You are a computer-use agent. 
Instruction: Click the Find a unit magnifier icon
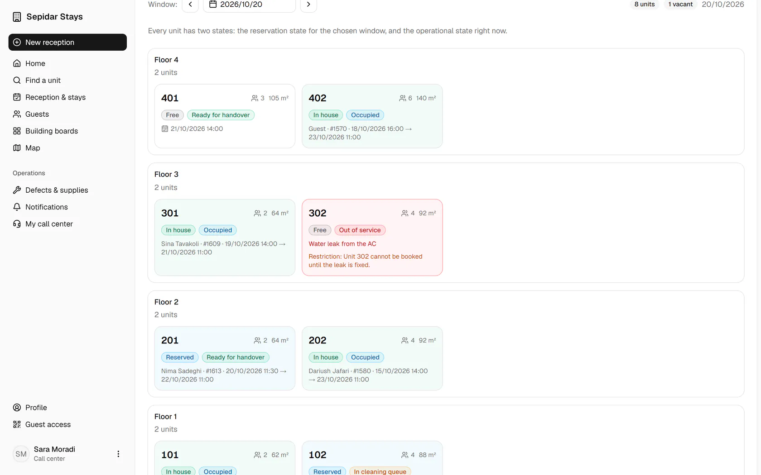click(17, 80)
